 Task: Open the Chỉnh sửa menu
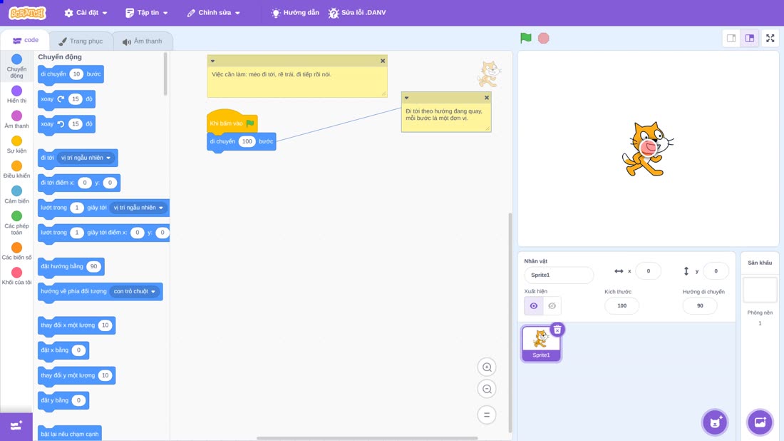coord(214,13)
